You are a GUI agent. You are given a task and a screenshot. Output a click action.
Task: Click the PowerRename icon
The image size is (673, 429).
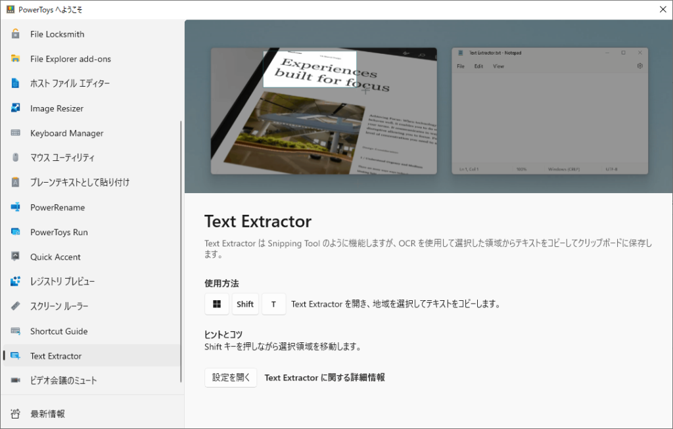tap(16, 207)
